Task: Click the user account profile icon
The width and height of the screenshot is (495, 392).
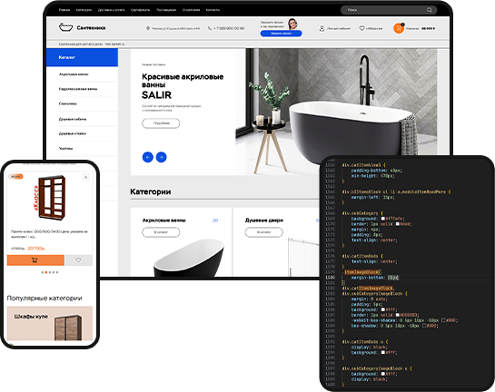Action: point(322,28)
